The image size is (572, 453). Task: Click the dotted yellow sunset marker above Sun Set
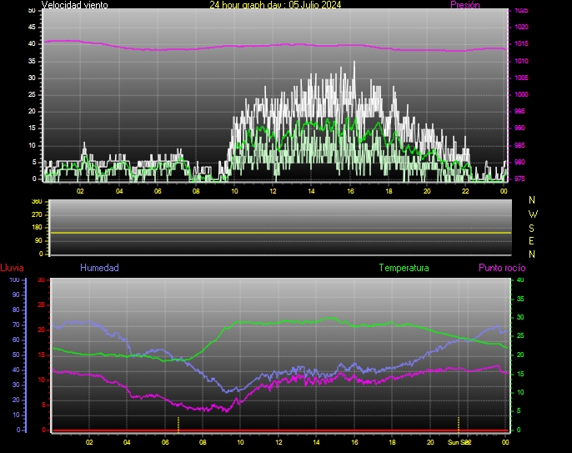pyautogui.click(x=459, y=425)
